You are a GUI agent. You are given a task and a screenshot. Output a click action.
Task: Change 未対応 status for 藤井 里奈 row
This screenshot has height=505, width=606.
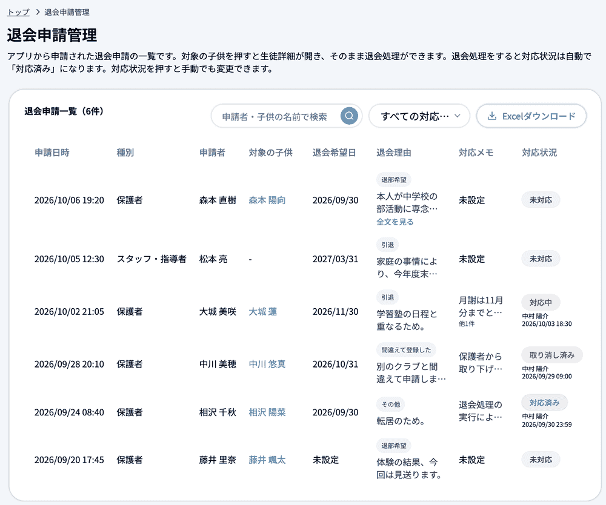point(541,460)
